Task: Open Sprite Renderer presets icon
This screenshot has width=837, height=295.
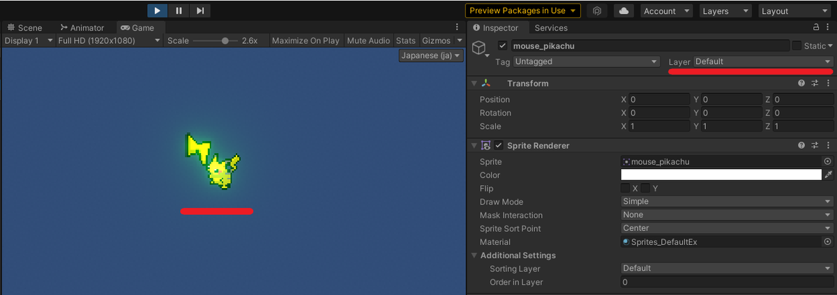Action: click(815, 146)
